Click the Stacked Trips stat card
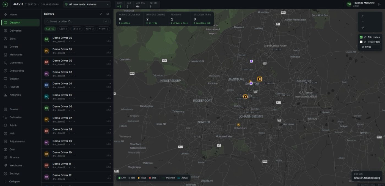385x186 pixels. [x=202, y=19]
